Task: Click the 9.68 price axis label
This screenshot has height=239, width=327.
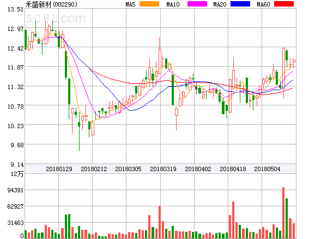Action: pos(17,145)
